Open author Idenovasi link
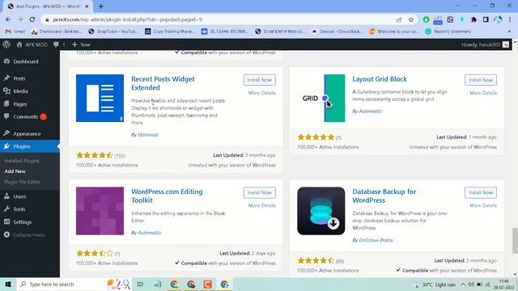The image size is (518, 291). point(147,135)
